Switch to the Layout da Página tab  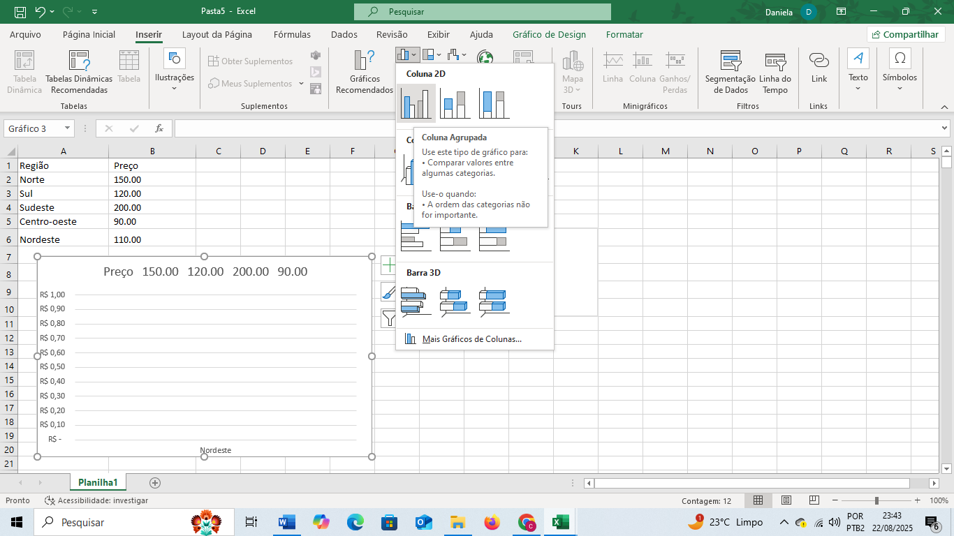click(x=217, y=34)
